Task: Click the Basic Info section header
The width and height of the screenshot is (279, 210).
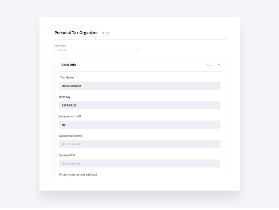Action: [69, 65]
